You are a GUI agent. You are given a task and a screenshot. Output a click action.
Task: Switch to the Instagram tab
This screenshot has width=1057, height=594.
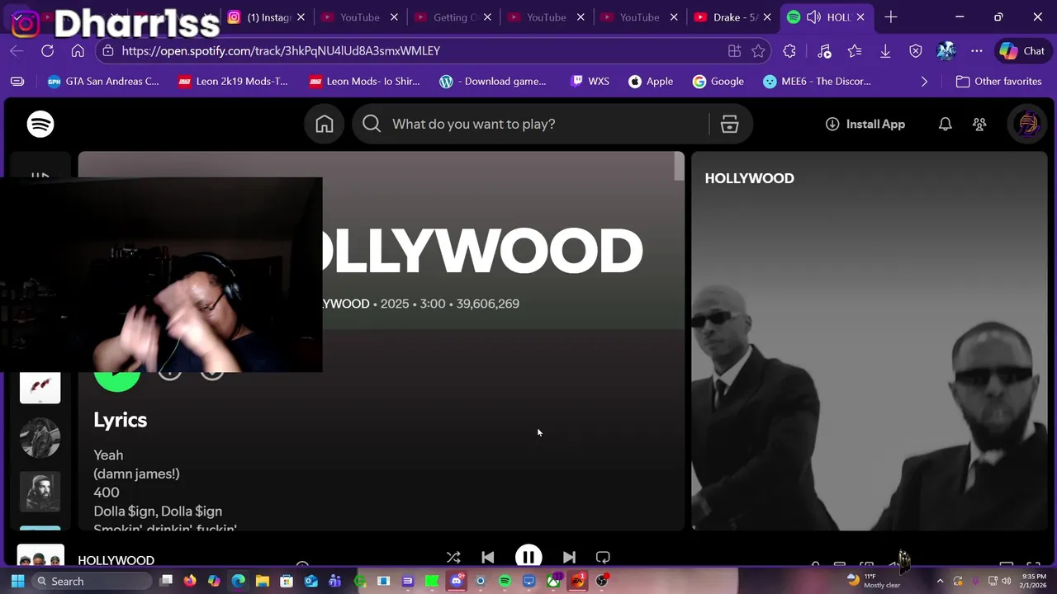[266, 17]
